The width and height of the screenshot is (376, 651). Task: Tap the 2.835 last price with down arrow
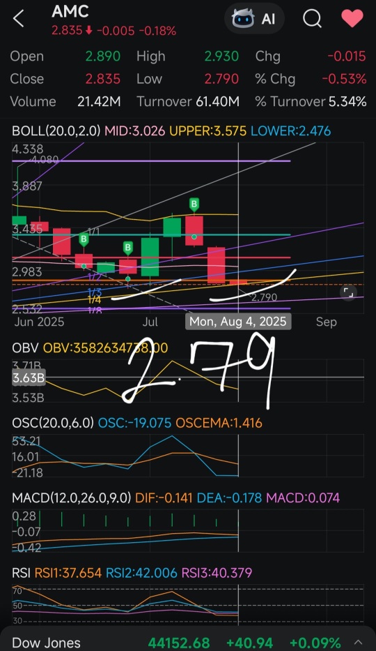pos(72,31)
